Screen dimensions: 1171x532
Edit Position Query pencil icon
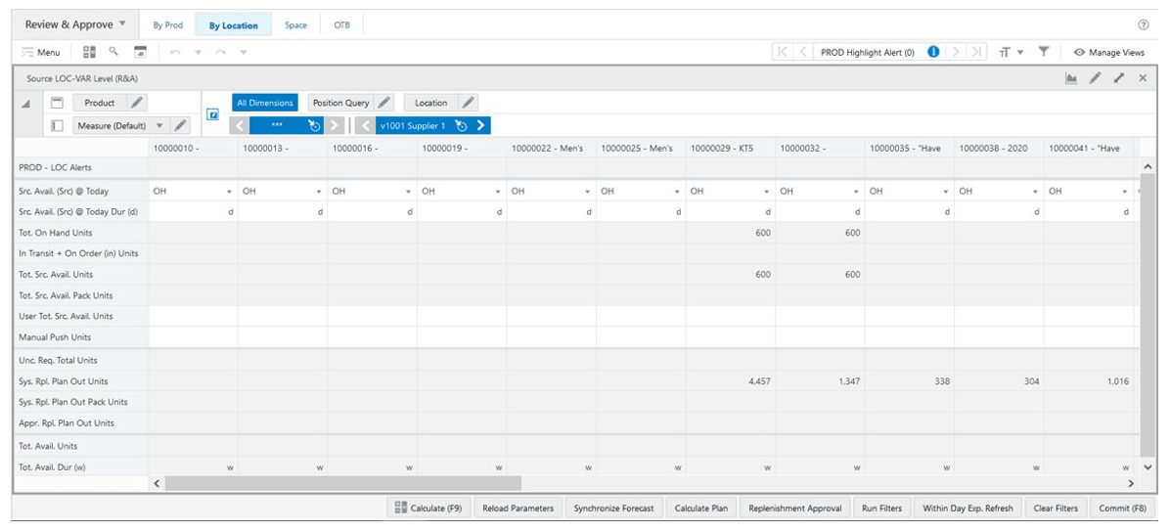coord(383,103)
